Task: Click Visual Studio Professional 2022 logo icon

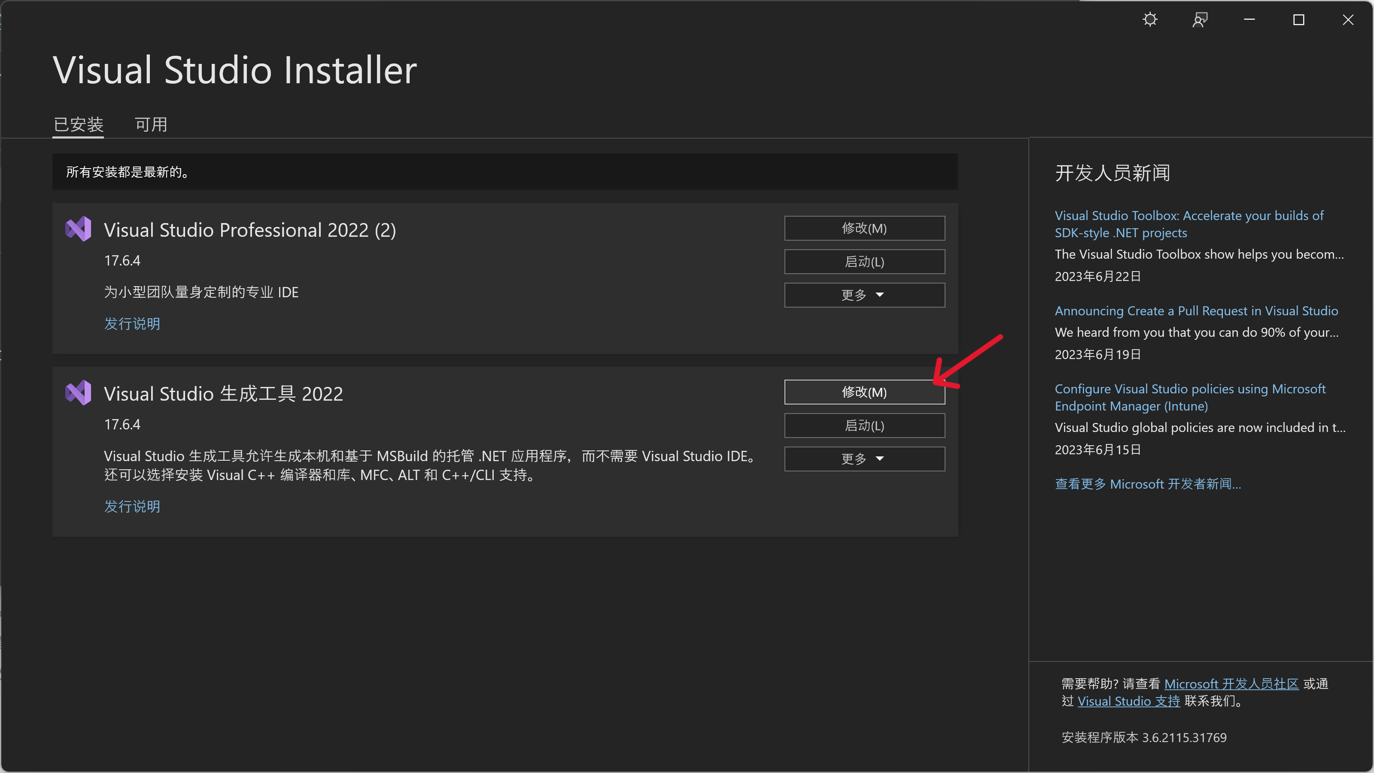Action: 79,229
